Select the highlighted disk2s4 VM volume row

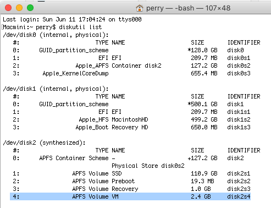(x=130, y=196)
